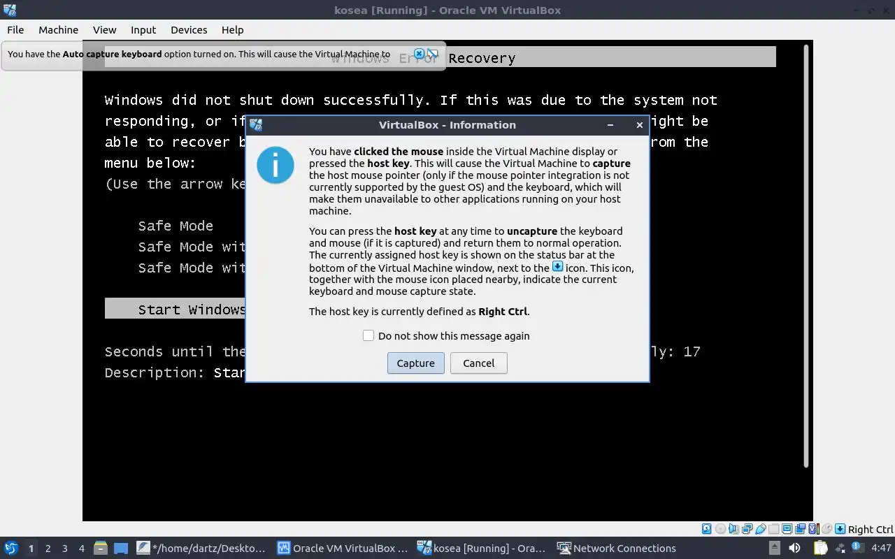The image size is (895, 559).
Task: Select the kosea [Running] taskbar entry
Action: 482,548
